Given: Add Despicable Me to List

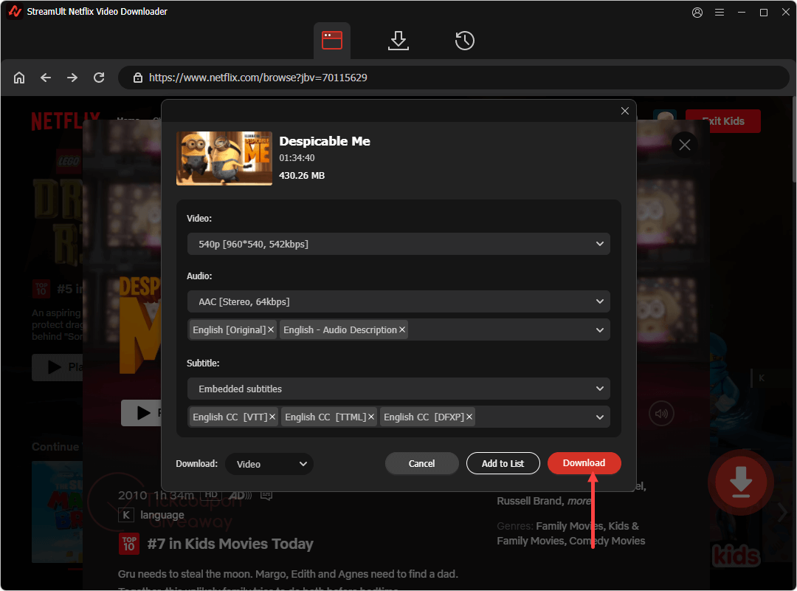Looking at the screenshot, I should pyautogui.click(x=503, y=463).
